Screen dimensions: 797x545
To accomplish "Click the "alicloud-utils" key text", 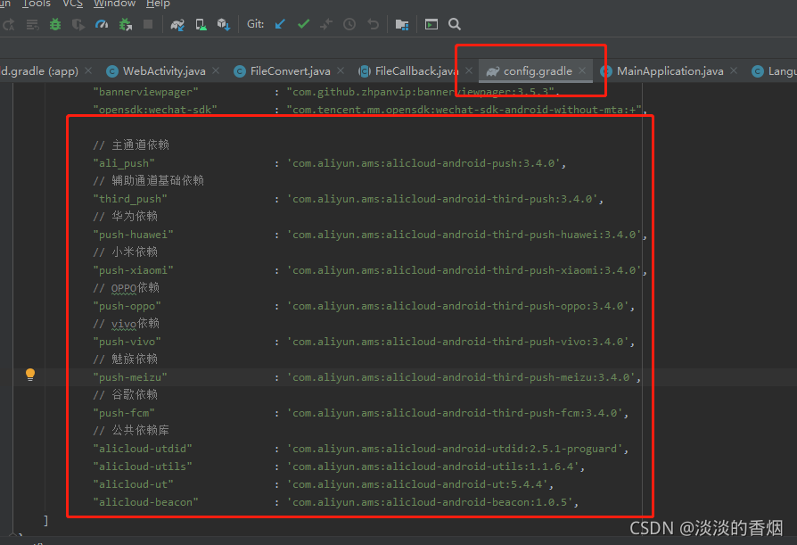I will coord(143,467).
